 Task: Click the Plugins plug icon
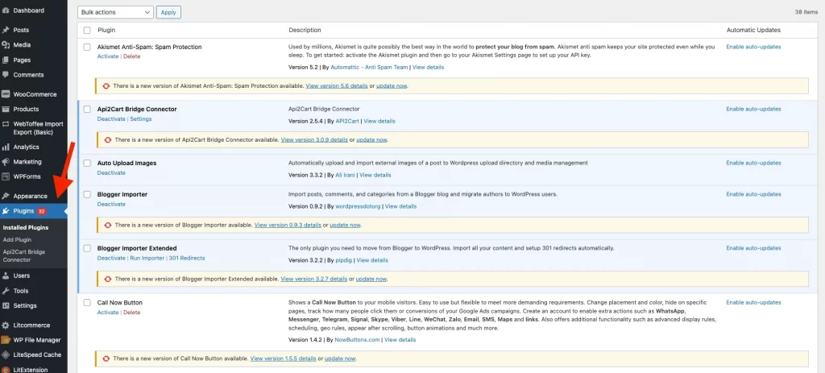(x=6, y=211)
